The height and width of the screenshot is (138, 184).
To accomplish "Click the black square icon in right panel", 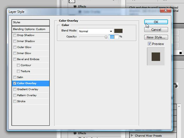I will click(181, 53).
